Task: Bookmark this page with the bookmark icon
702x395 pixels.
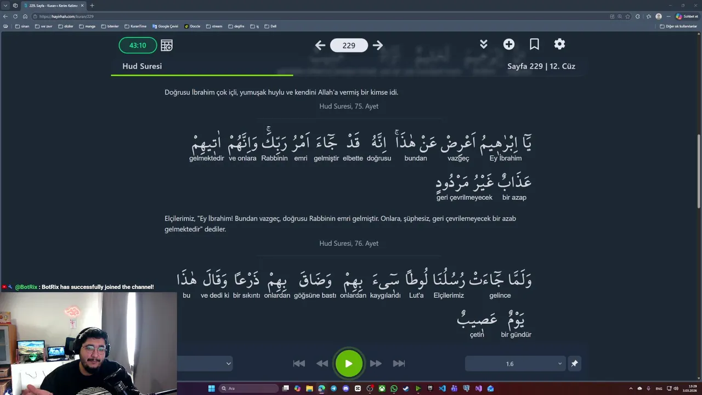Action: pos(534,44)
